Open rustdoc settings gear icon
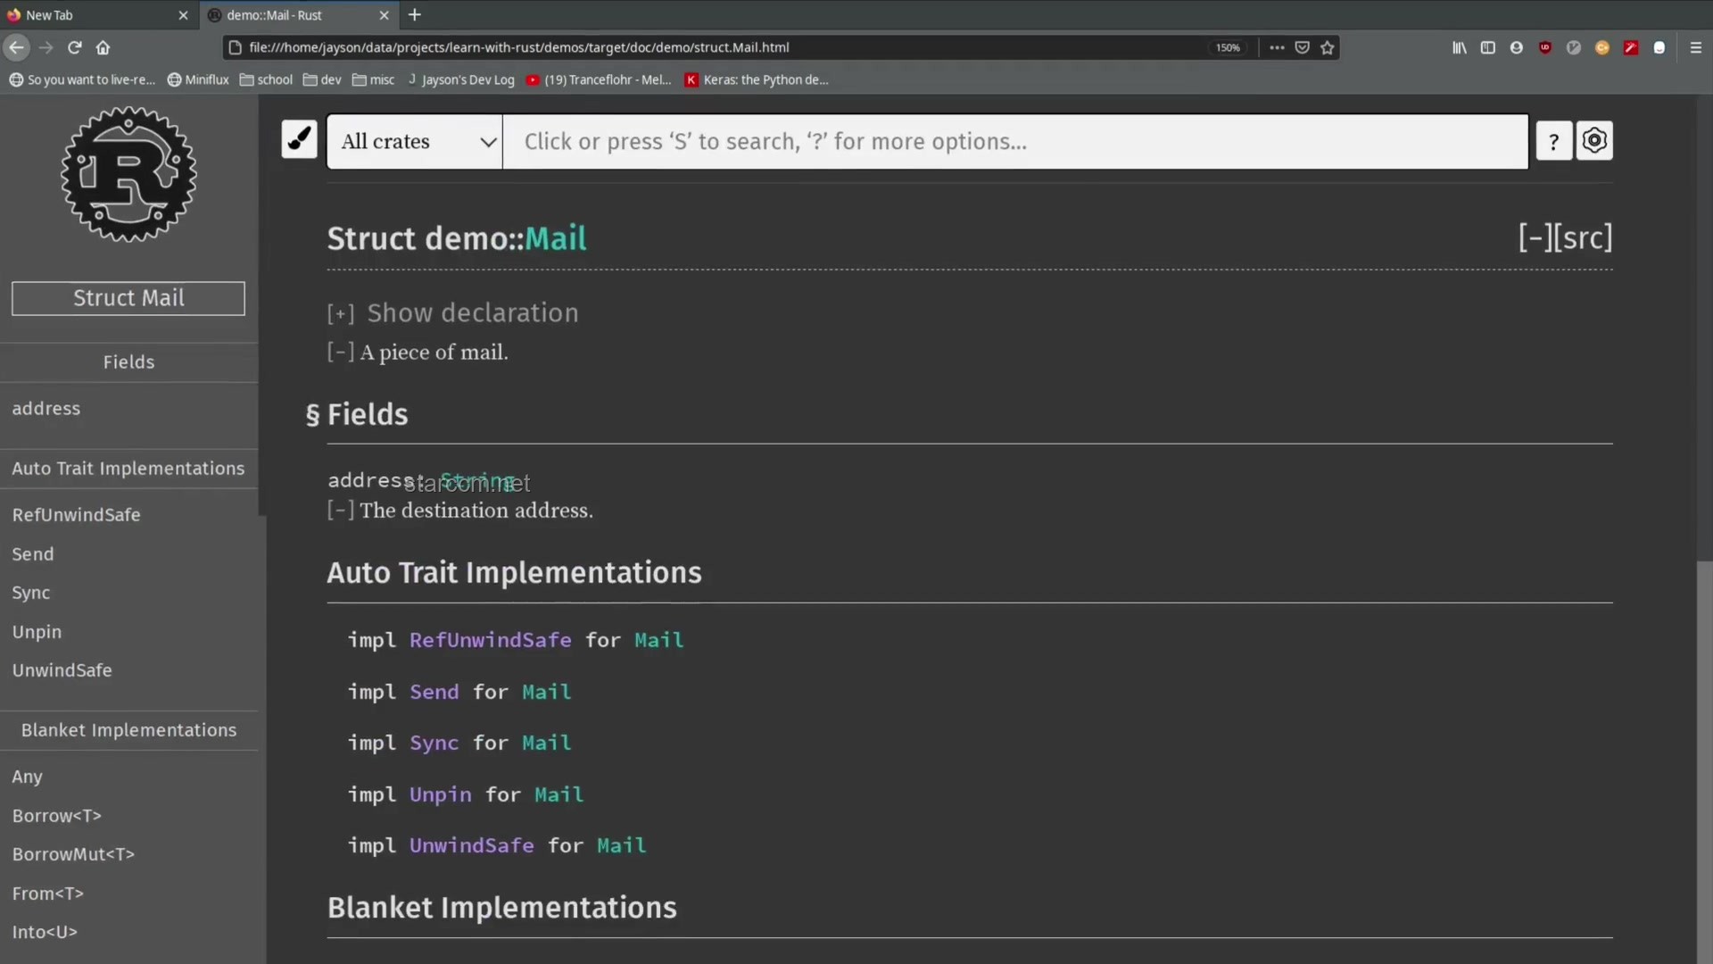Viewport: 1713px width, 964px height. (x=1594, y=141)
